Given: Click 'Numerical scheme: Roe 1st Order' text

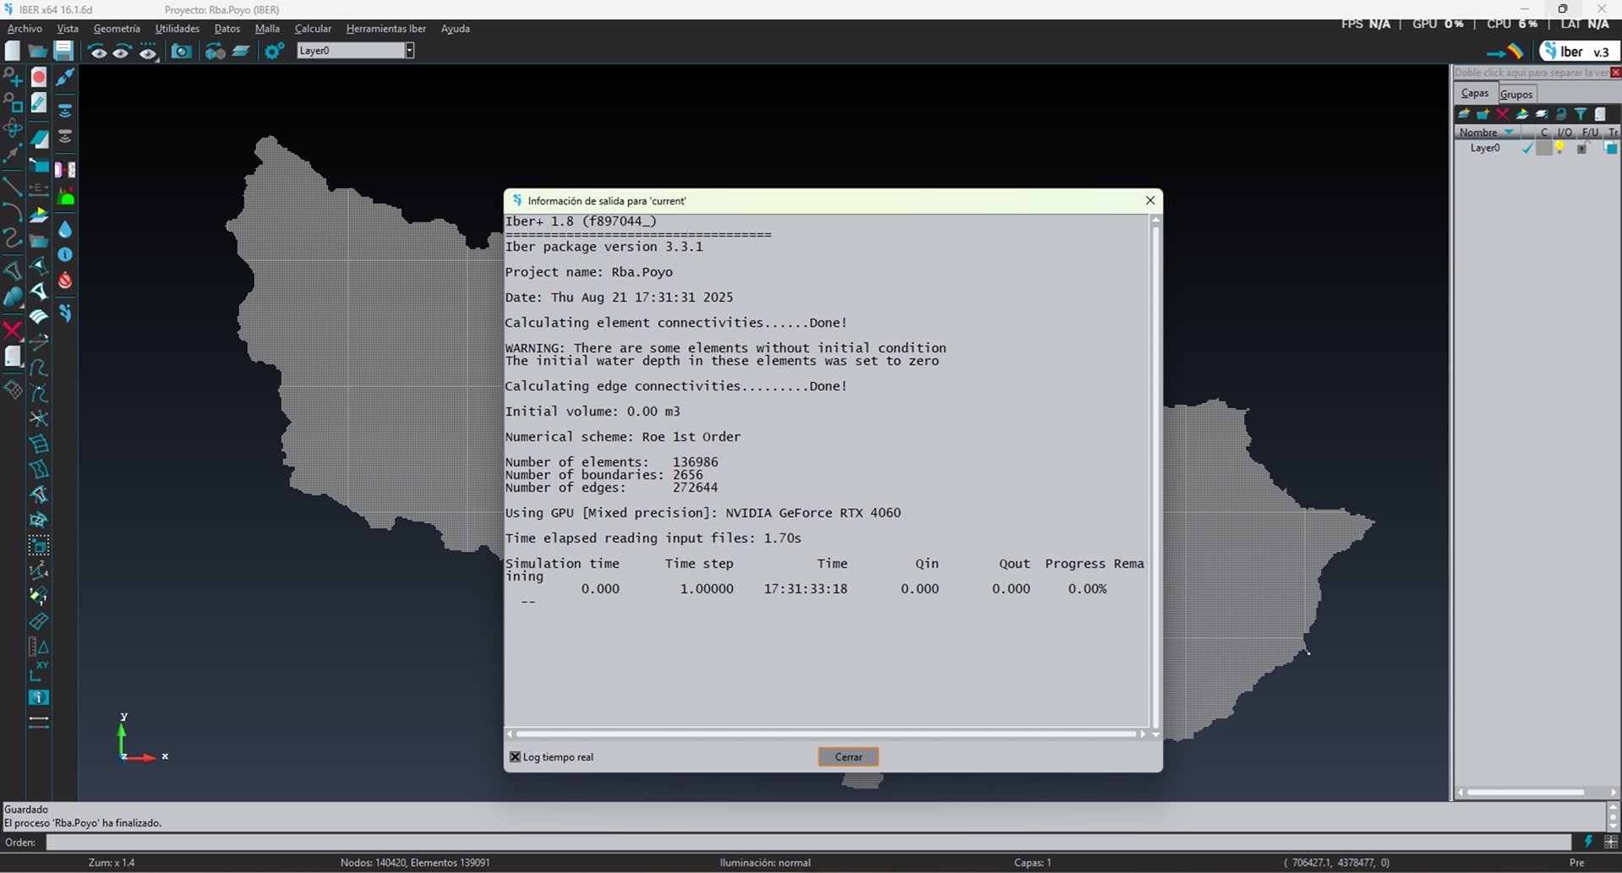Looking at the screenshot, I should point(623,437).
